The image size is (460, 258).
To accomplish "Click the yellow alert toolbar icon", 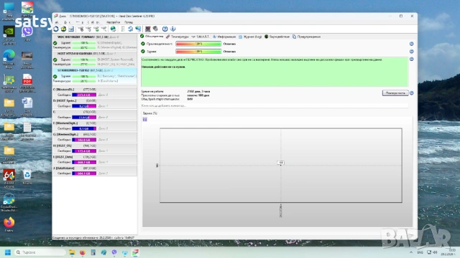I will [63, 29].
